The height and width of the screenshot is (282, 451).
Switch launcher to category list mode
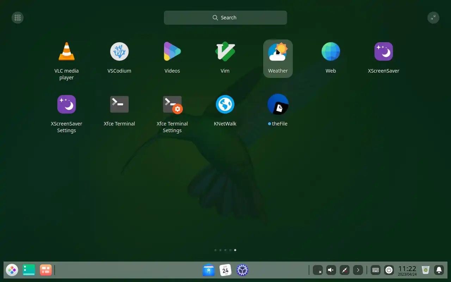[x=18, y=18]
